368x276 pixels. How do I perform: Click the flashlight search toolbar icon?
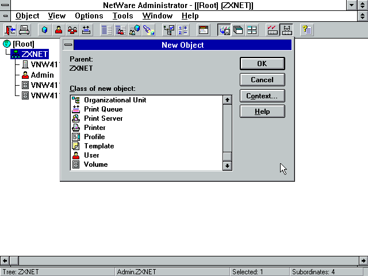point(148,30)
